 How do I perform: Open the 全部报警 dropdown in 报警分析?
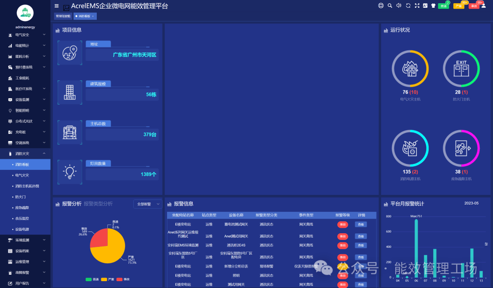pos(148,204)
